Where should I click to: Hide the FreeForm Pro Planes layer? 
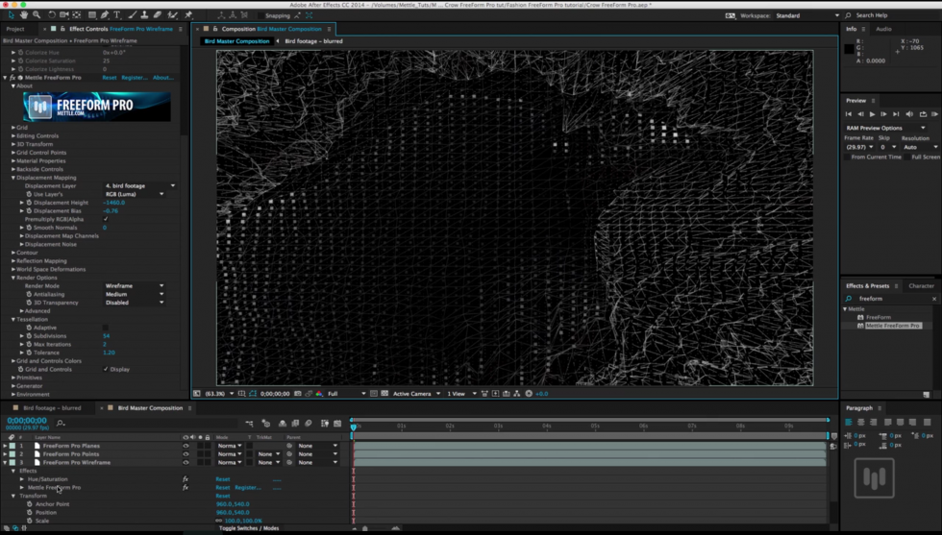(x=186, y=447)
